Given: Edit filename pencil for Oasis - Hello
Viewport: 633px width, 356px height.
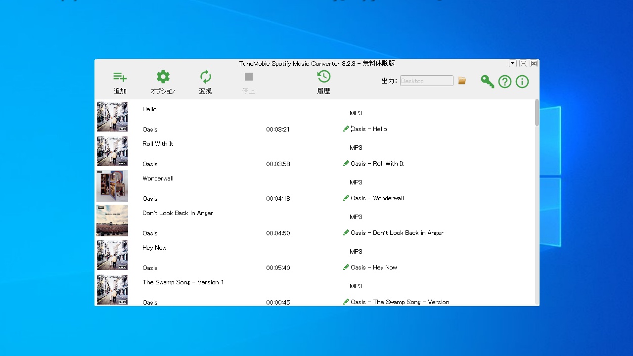Looking at the screenshot, I should tap(346, 129).
